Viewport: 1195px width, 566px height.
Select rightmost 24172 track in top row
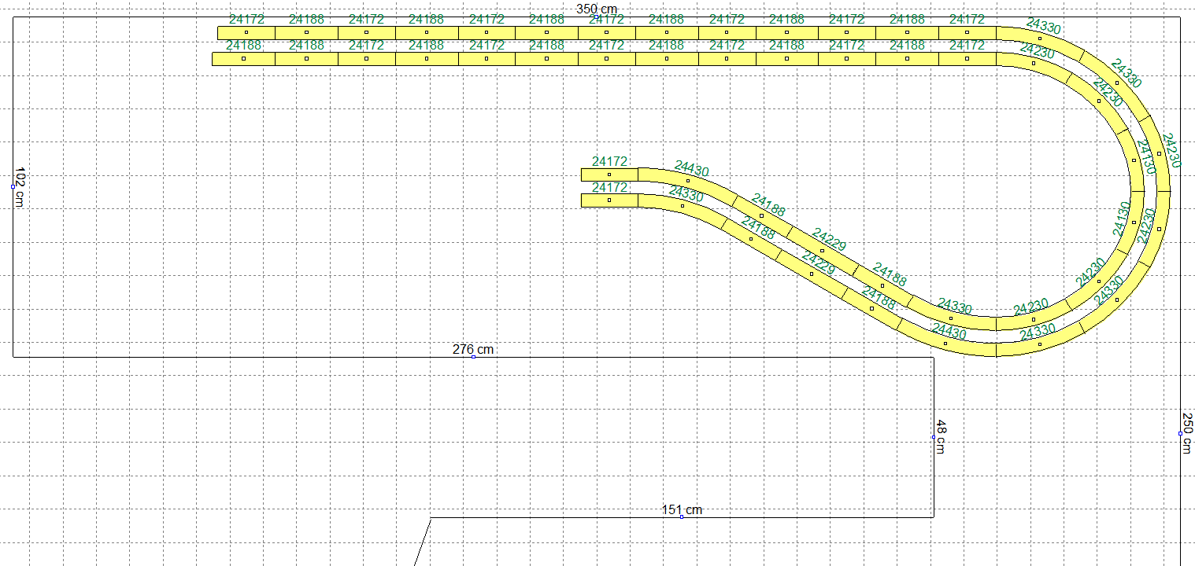(967, 32)
